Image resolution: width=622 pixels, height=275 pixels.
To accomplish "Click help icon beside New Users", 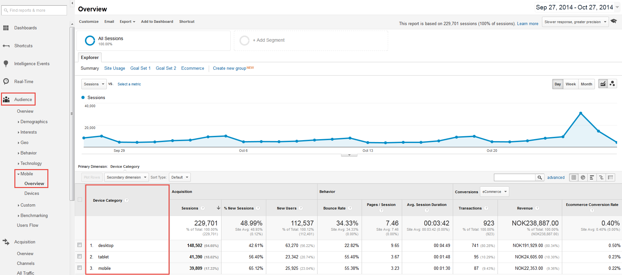I will (x=301, y=208).
